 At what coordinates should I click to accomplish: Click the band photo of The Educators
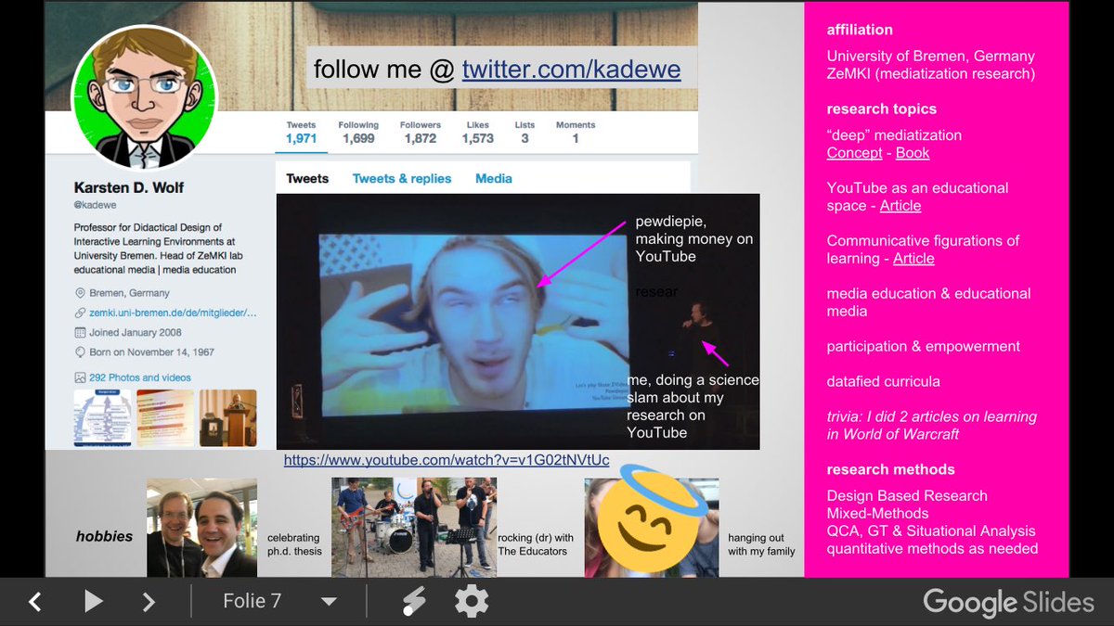click(414, 528)
